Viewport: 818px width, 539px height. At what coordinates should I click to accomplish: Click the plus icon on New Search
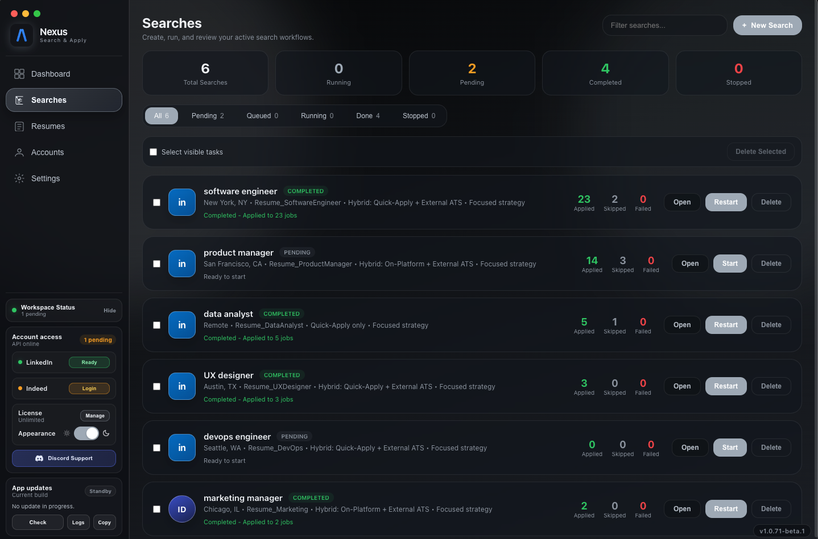tap(745, 25)
